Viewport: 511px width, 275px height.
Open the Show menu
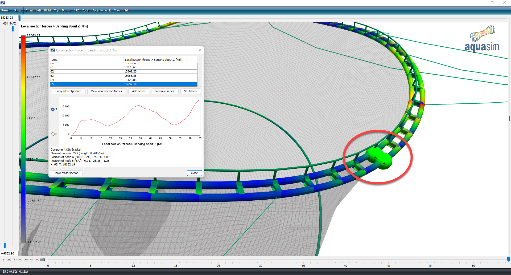coord(18,11)
